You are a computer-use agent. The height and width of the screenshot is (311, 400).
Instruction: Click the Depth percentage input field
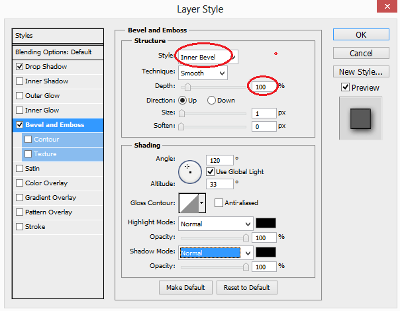point(264,87)
